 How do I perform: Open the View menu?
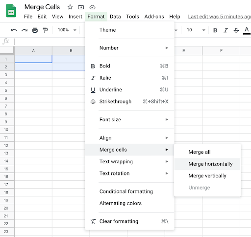57,17
